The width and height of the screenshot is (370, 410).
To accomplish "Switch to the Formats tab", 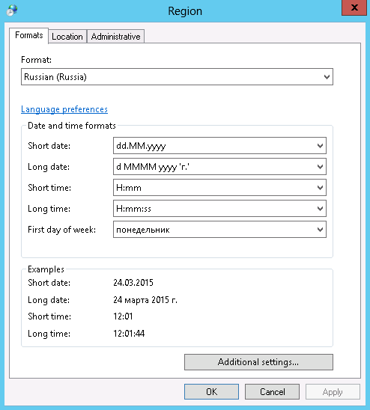I will click(28, 35).
